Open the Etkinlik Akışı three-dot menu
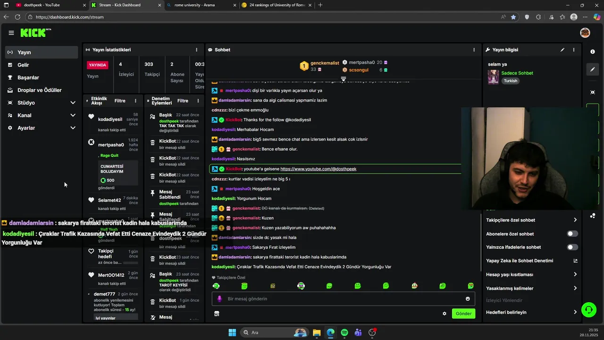 point(135,101)
